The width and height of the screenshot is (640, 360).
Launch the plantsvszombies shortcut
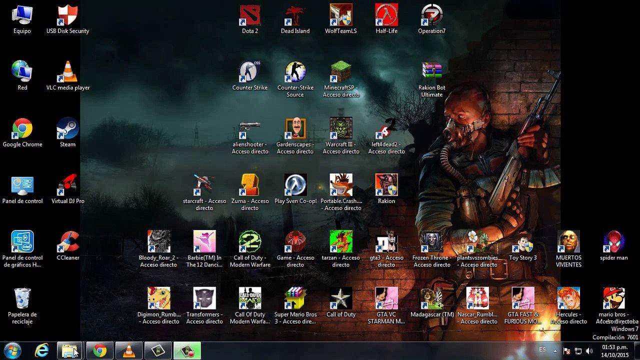point(477,249)
